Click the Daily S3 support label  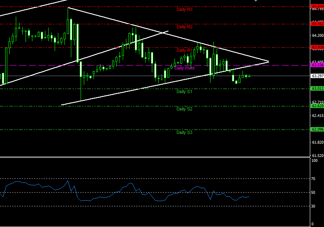point(184,132)
